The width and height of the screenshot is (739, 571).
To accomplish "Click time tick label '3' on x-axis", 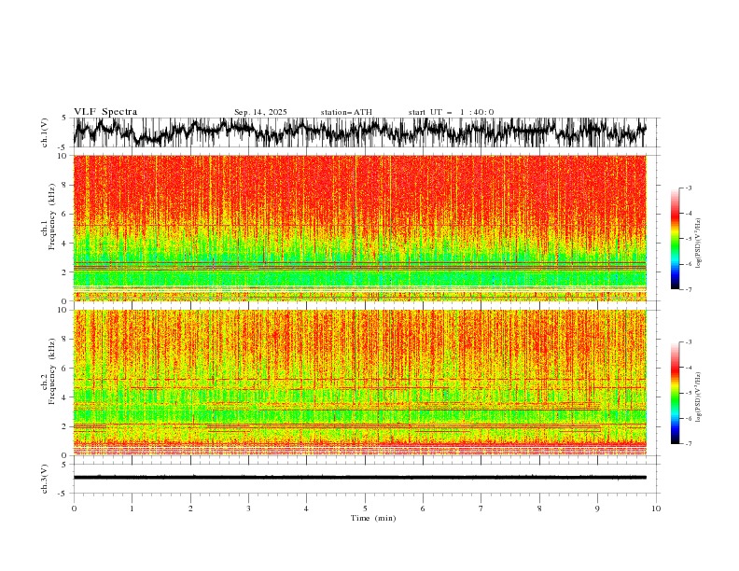I will (x=248, y=508).
